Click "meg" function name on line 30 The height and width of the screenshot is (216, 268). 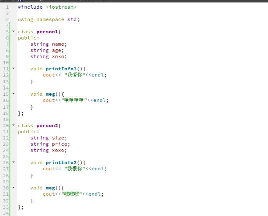[x=50, y=188]
